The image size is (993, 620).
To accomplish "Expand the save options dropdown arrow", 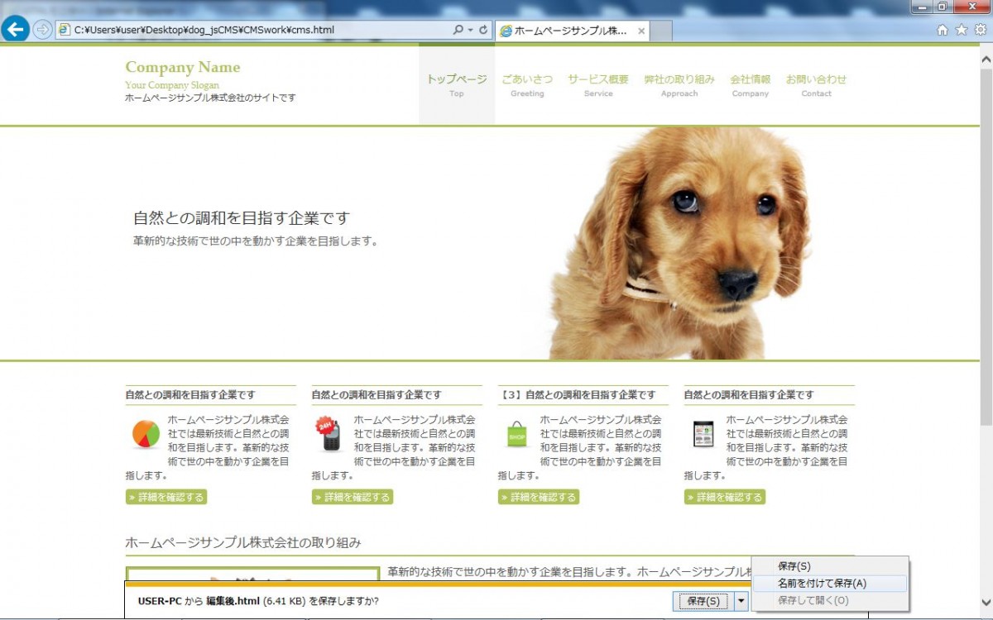I will tap(741, 601).
